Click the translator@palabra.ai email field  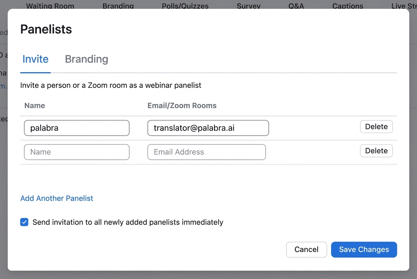click(x=208, y=128)
